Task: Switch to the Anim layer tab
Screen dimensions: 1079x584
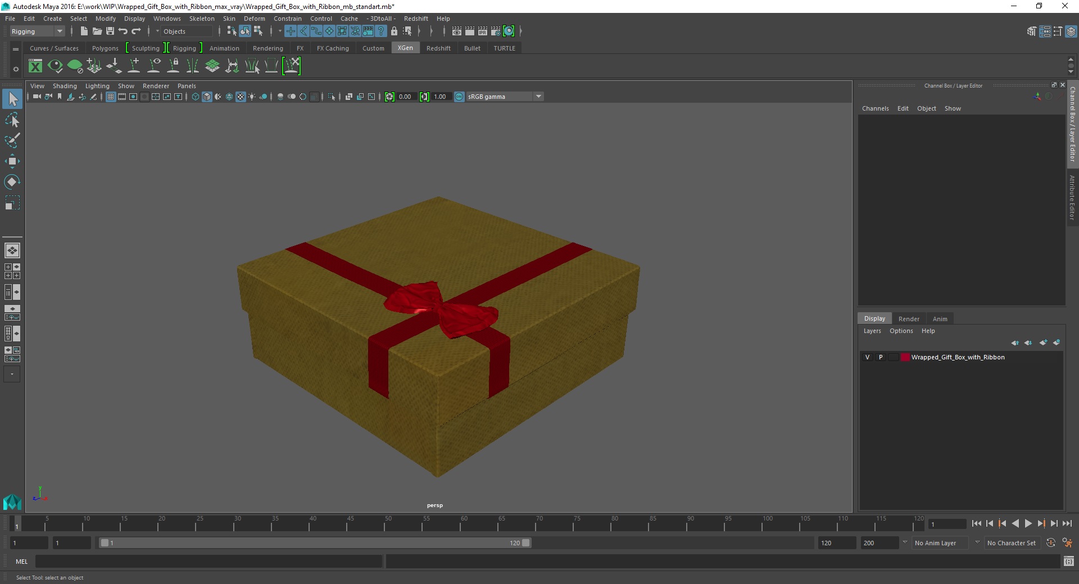Action: click(940, 319)
